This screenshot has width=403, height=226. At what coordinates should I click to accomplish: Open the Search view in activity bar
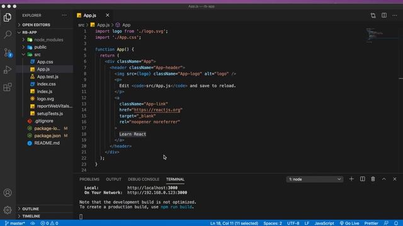click(x=8, y=35)
